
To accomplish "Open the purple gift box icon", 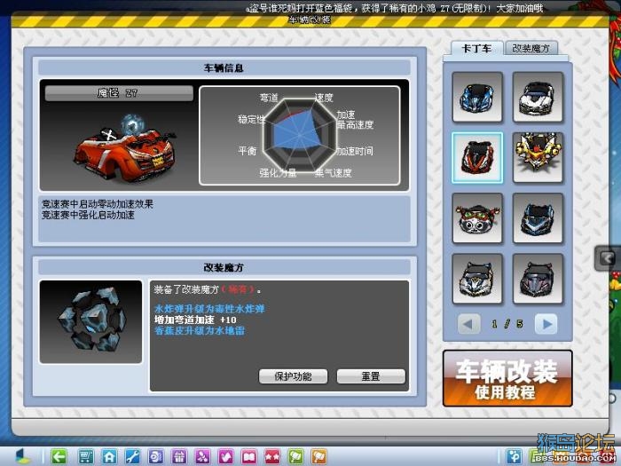I will click(179, 456).
